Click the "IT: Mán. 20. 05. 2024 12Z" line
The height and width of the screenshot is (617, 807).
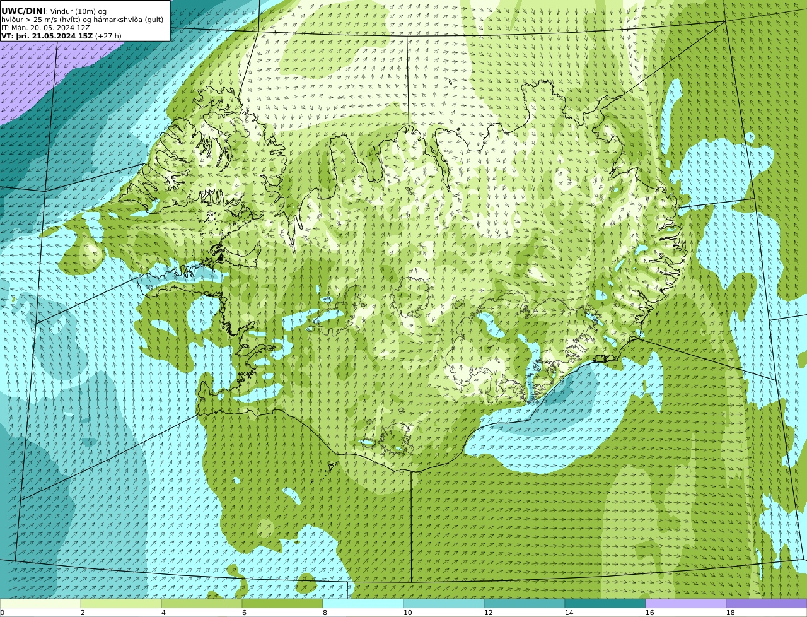[46, 28]
